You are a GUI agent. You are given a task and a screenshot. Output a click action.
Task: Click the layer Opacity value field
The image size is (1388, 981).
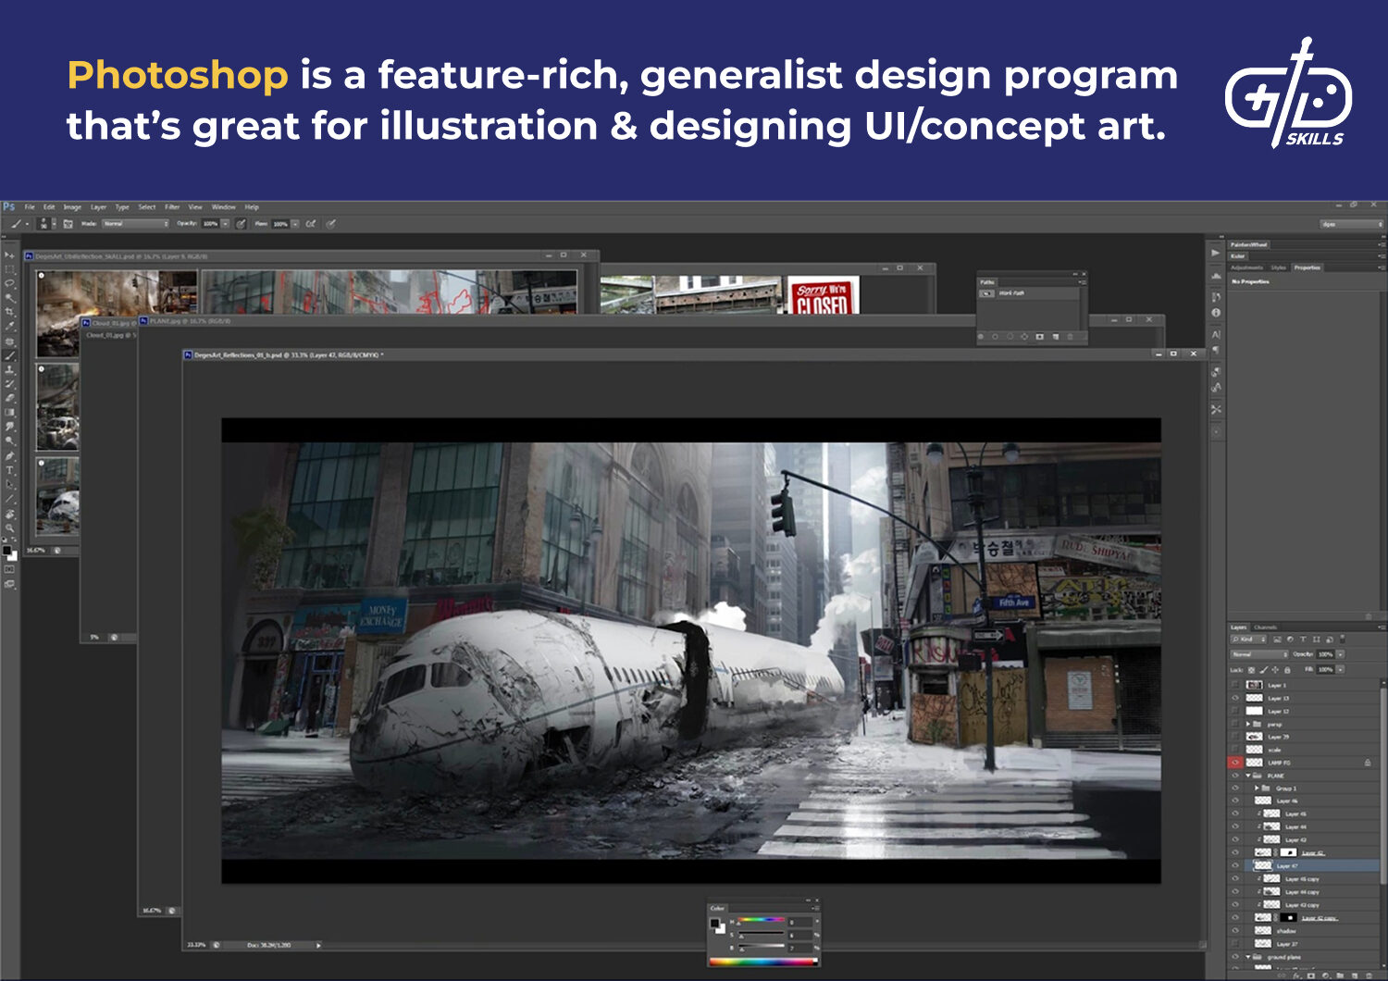[1325, 654]
